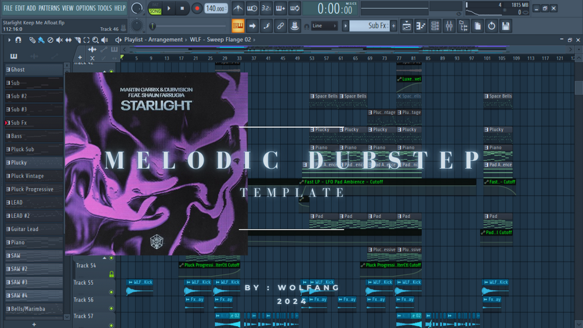
Task: Toggle wait for input to start playing
Action: [x=252, y=8]
